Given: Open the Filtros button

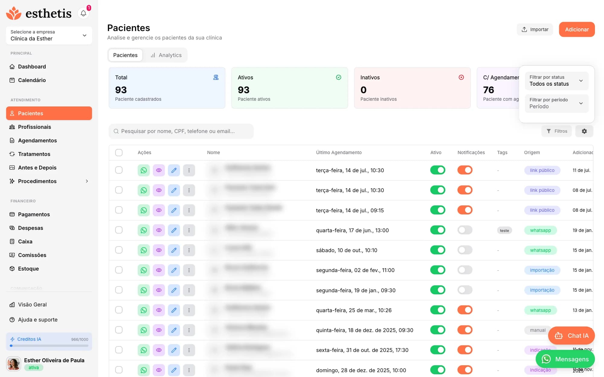Looking at the screenshot, I should (557, 131).
